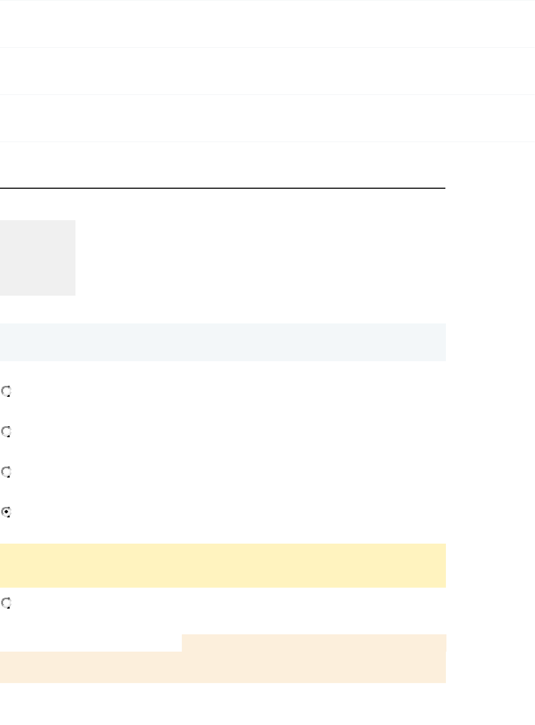535x725 pixels.
Task: Click the light blue banner bar
Action: point(223,342)
